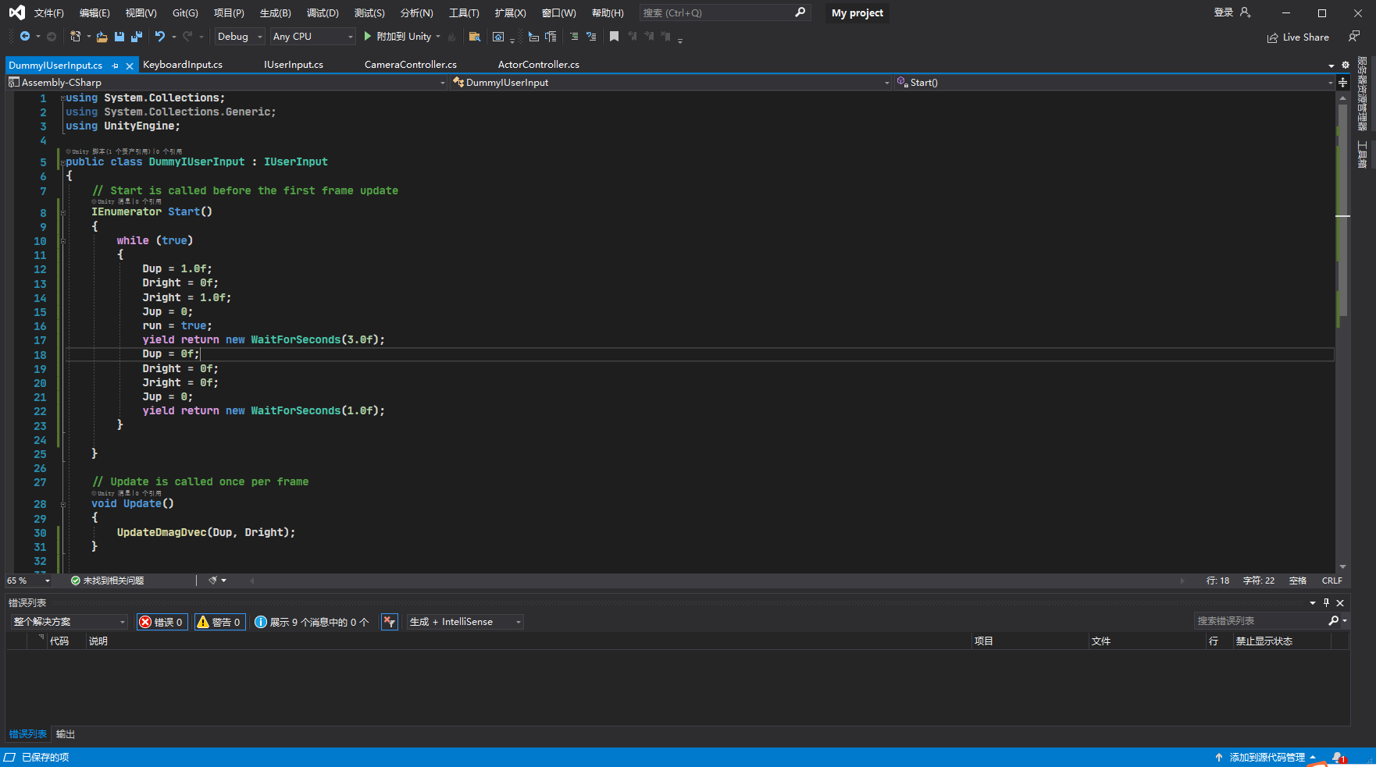
Task: Toggle the Errors 0 filter
Action: pyautogui.click(x=162, y=622)
